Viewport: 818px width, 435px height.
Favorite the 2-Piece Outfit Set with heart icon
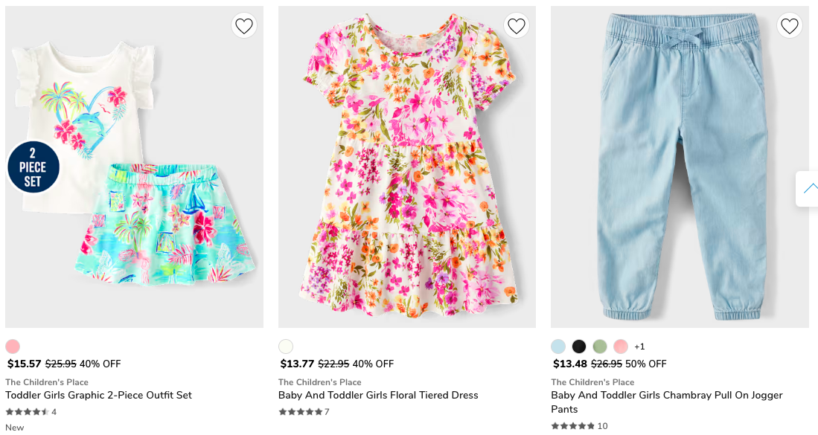pos(244,26)
